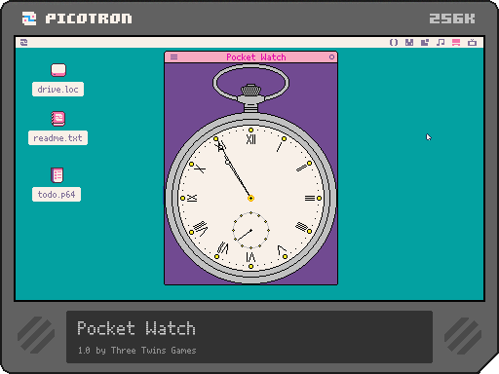Image resolution: width=499 pixels, height=374 pixels.
Task: Click the drive.loc file label
Action: coord(58,90)
